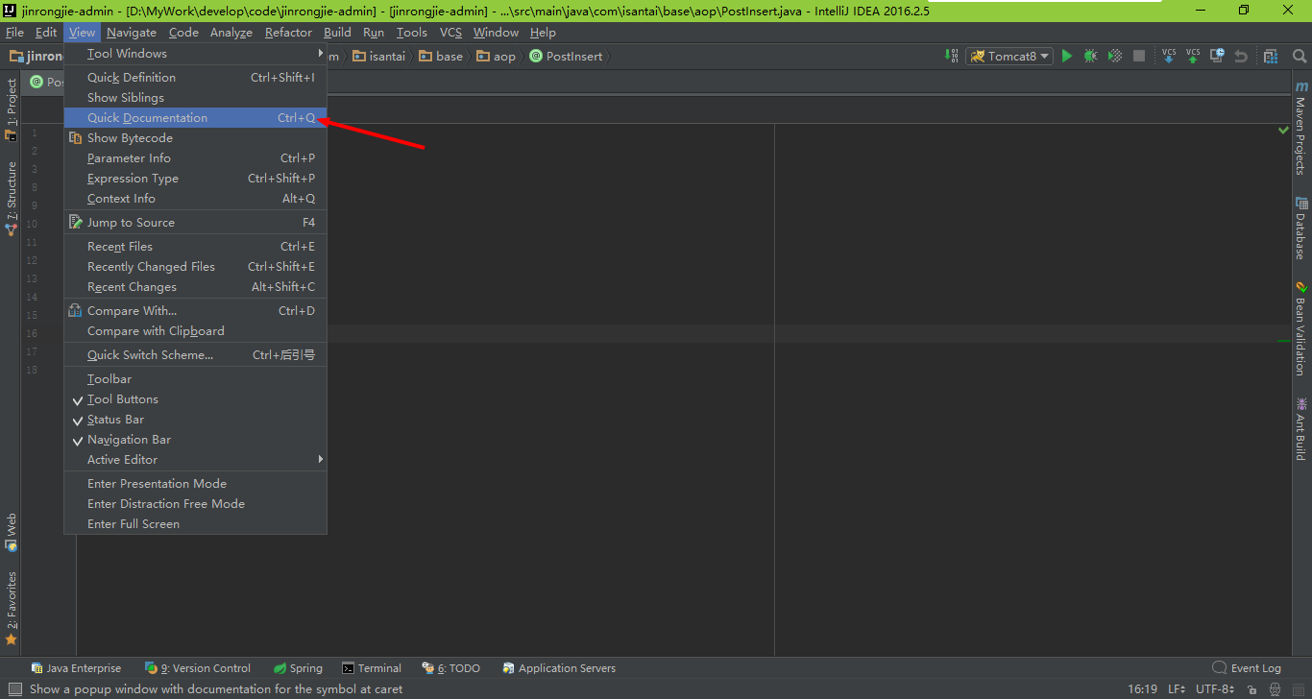Click the lock icon to toggle read-only

(1251, 689)
